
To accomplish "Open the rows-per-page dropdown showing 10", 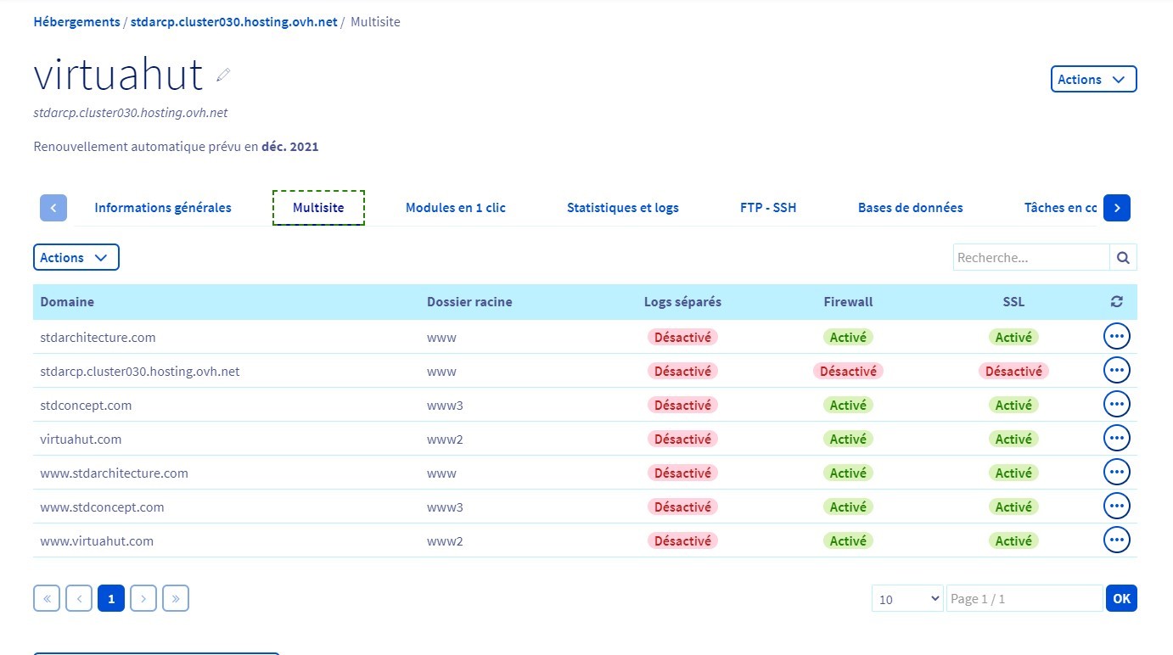I will pyautogui.click(x=907, y=599).
